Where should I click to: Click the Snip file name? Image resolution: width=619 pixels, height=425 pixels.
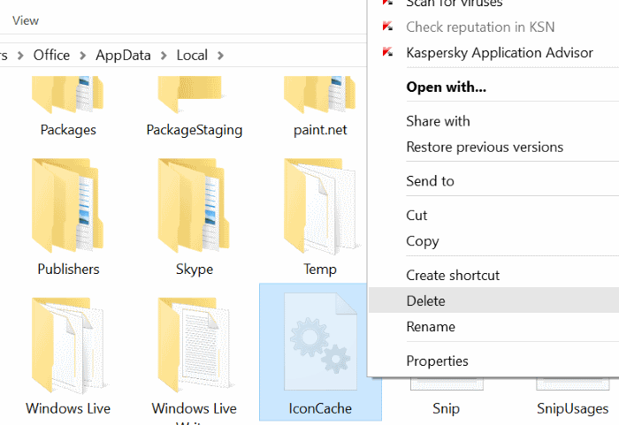(446, 408)
